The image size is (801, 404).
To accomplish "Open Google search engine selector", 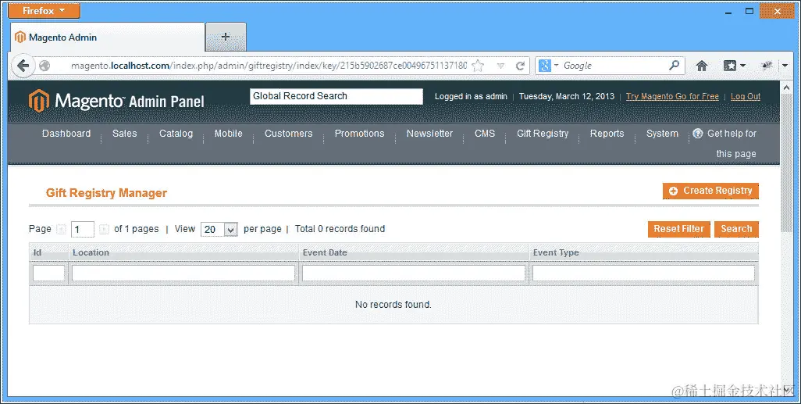I will pos(549,66).
